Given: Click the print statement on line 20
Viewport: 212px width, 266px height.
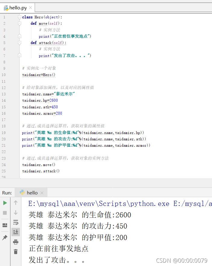Looking at the screenshot, I should pyautogui.click(x=84, y=139).
